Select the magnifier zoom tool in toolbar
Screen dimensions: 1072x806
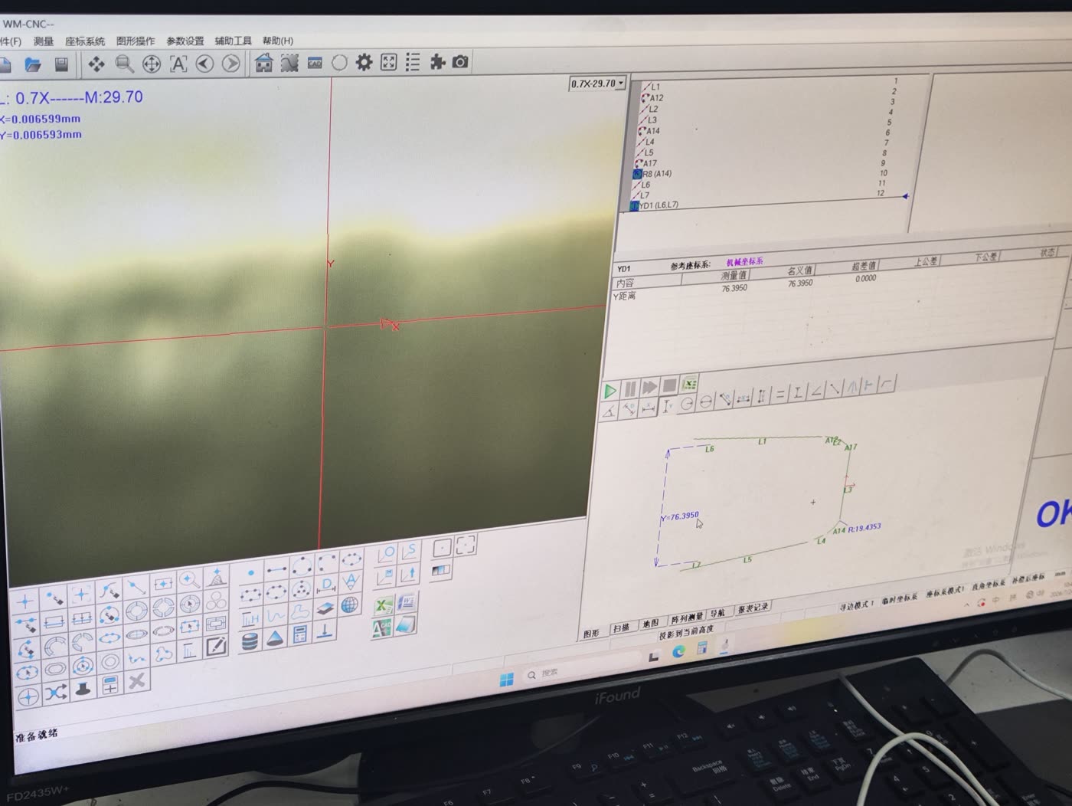(x=124, y=64)
